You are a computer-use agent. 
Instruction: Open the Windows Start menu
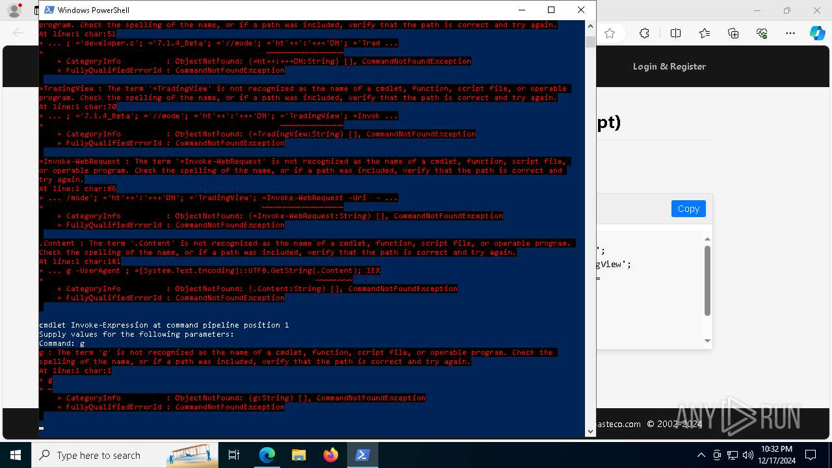click(16, 455)
